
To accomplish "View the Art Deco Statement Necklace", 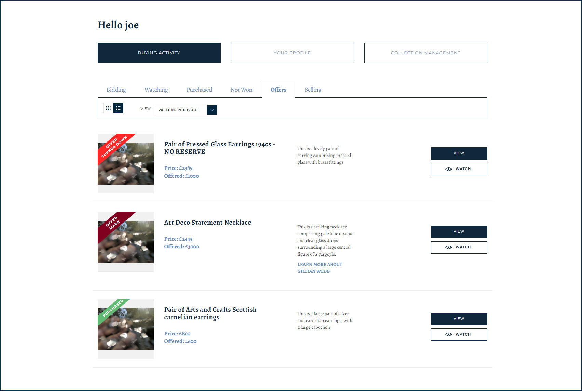I will [x=459, y=232].
